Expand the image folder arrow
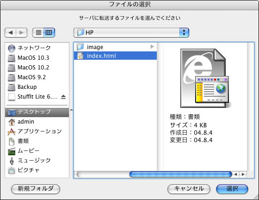The image size is (259, 200). (x=152, y=47)
